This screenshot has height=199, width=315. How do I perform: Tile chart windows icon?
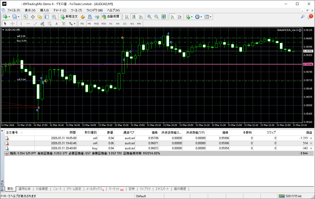click(x=164, y=17)
